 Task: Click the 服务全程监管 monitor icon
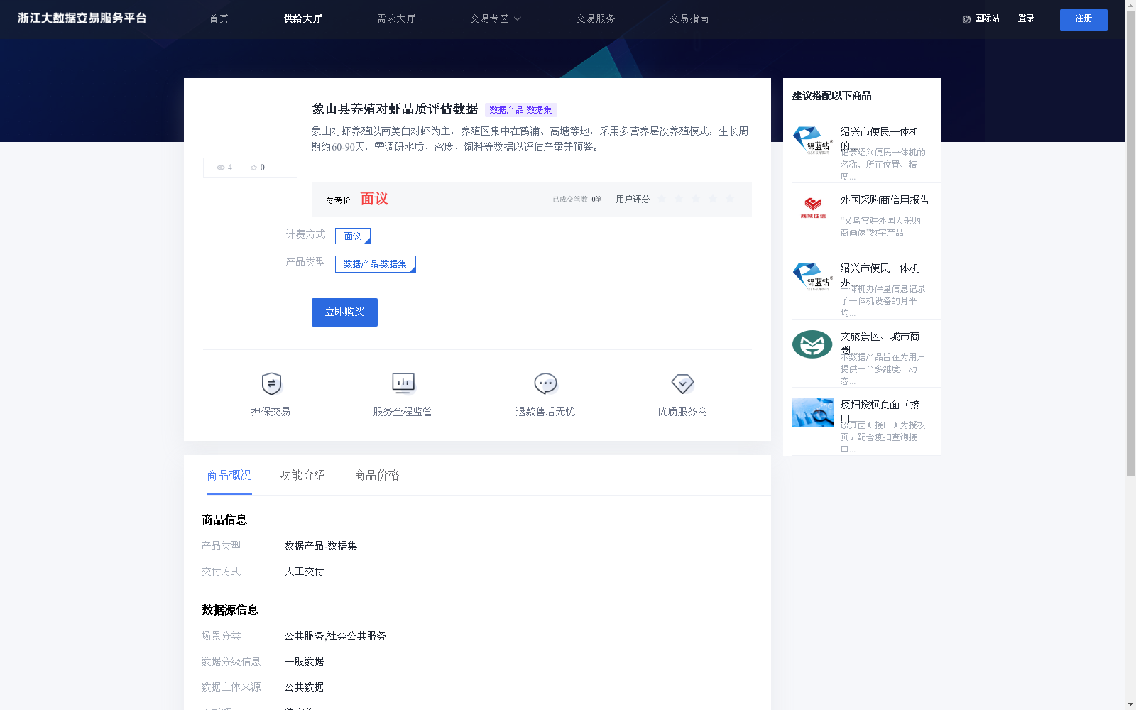tap(403, 384)
